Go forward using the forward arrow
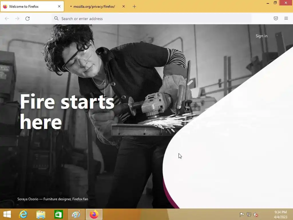Viewport: 293px width, 220px height. [x=17, y=19]
